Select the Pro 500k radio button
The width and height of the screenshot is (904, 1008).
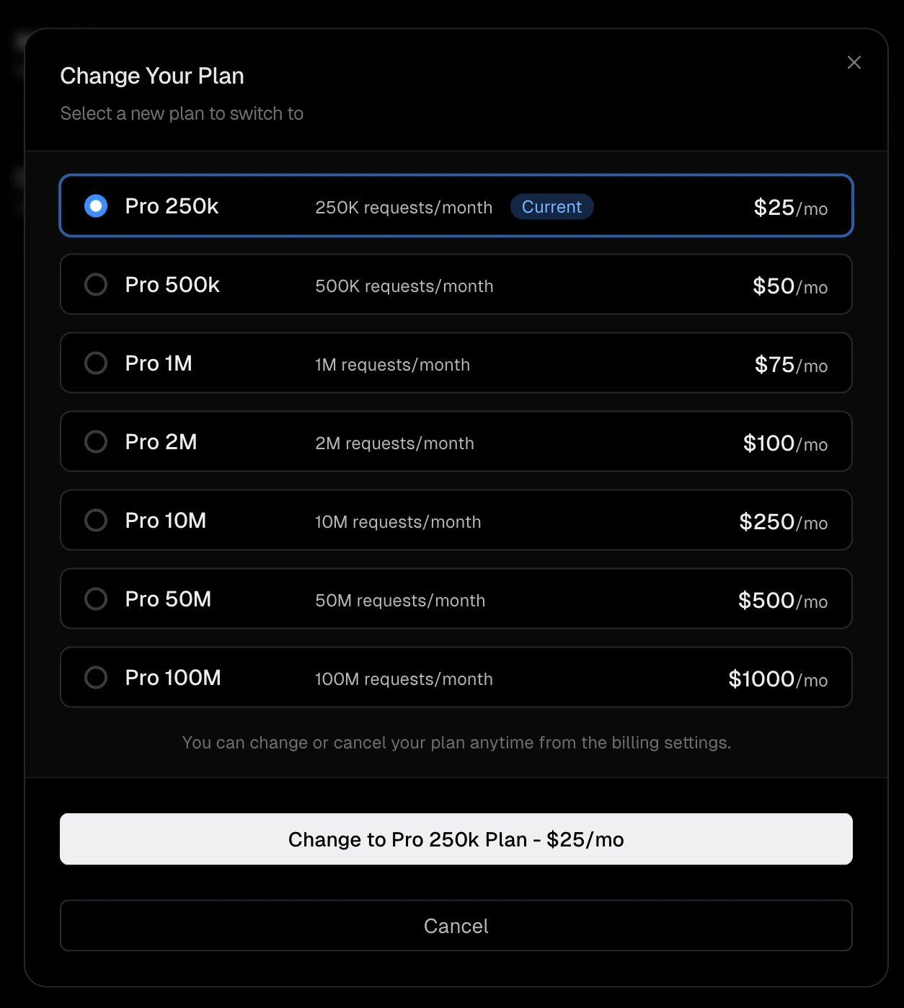[x=96, y=284]
